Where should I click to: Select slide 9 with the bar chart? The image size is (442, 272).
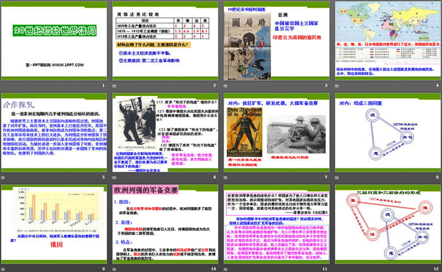click(x=54, y=225)
